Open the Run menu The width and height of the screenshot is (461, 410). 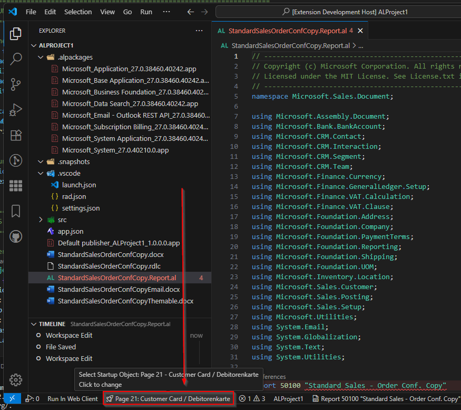click(x=146, y=12)
